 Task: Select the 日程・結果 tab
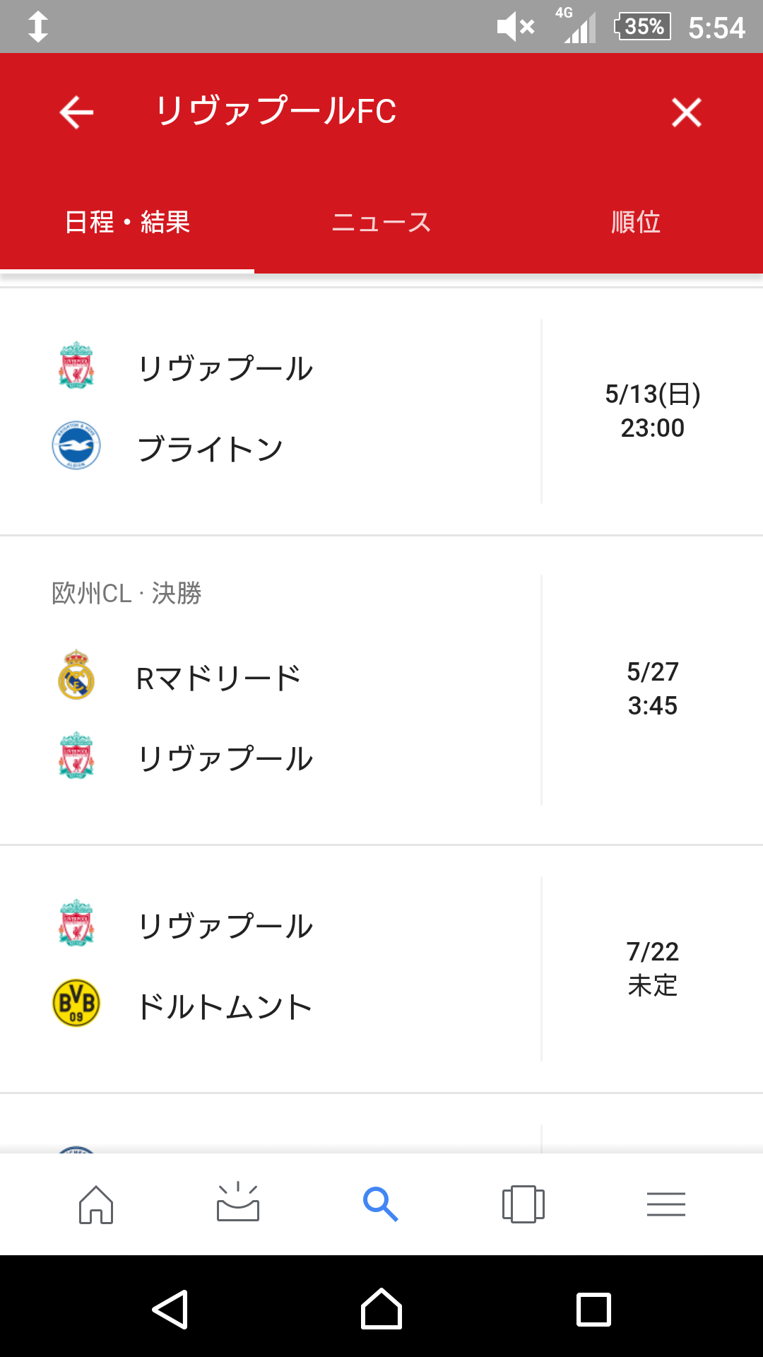[127, 223]
